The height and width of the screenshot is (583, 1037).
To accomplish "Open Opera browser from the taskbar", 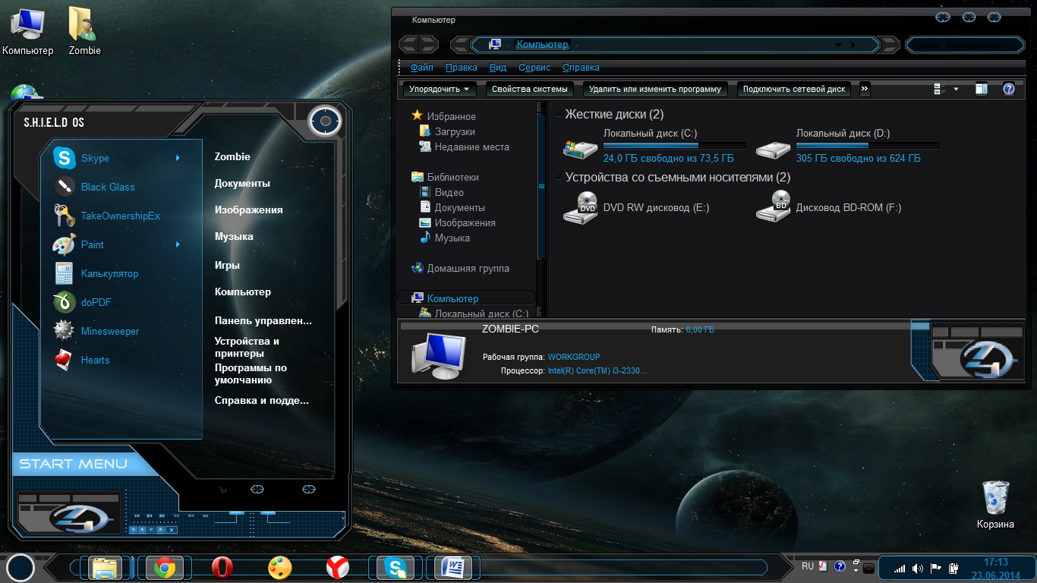I will pyautogui.click(x=222, y=567).
